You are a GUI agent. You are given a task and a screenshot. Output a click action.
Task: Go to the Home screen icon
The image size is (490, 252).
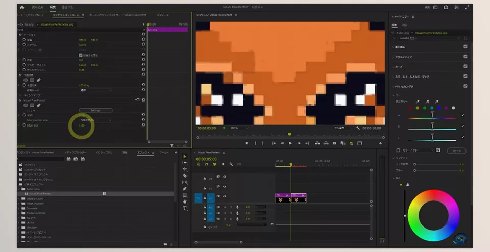tap(22, 7)
